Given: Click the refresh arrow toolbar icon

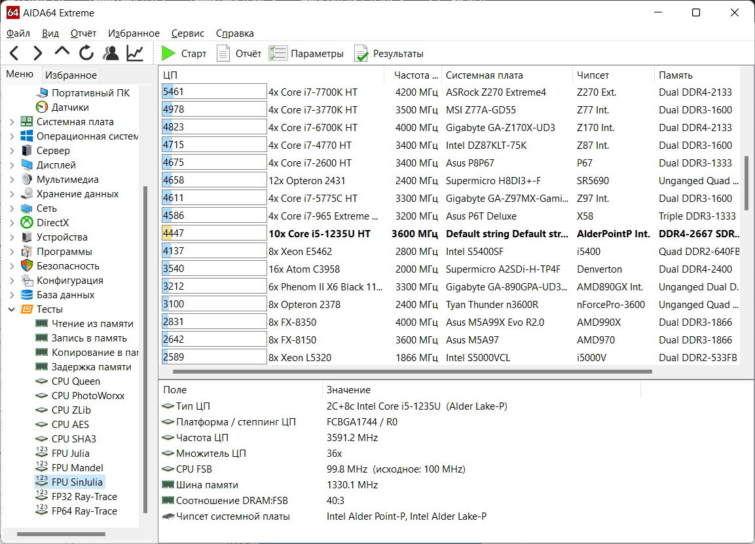Looking at the screenshot, I should (x=86, y=53).
